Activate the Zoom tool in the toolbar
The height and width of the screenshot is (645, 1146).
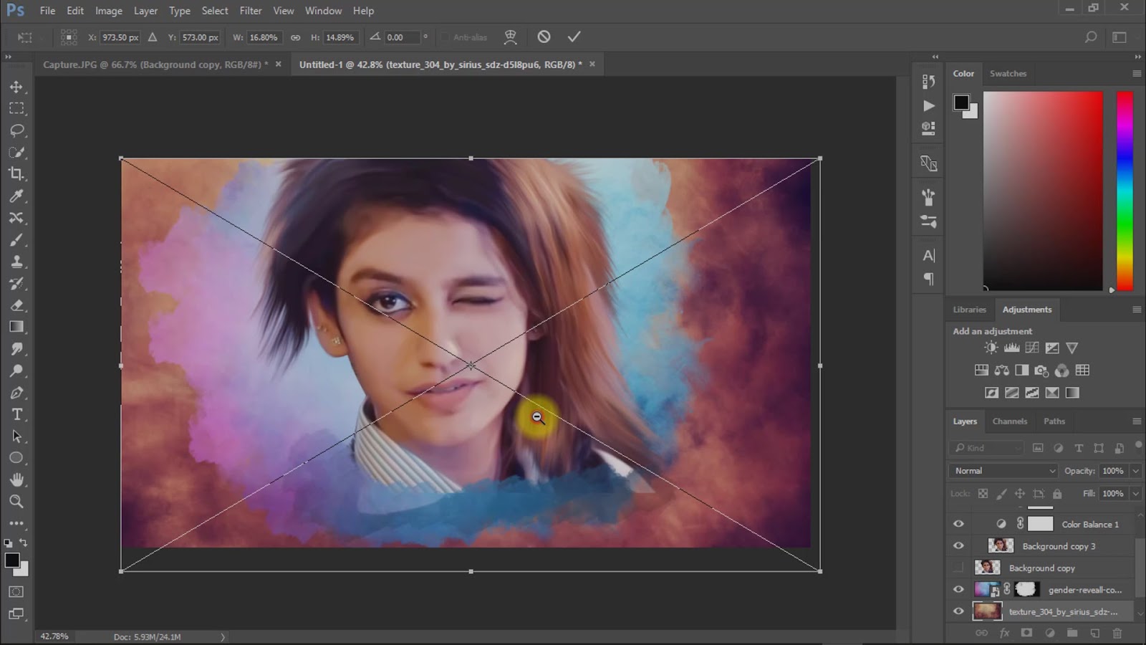tap(17, 502)
